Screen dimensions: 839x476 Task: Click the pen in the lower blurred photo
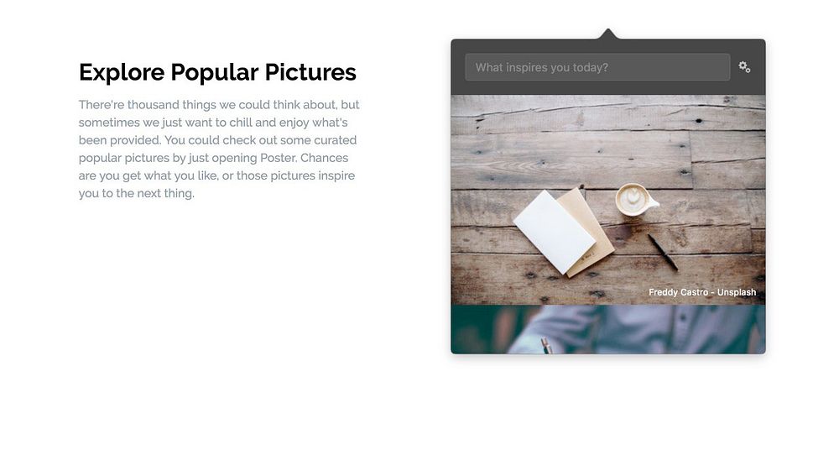coord(545,345)
